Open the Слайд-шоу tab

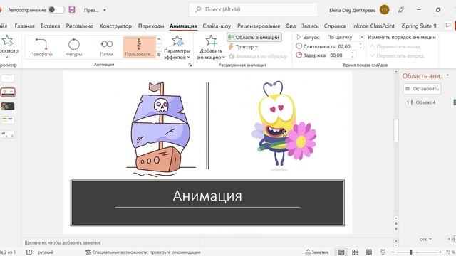(x=217, y=26)
